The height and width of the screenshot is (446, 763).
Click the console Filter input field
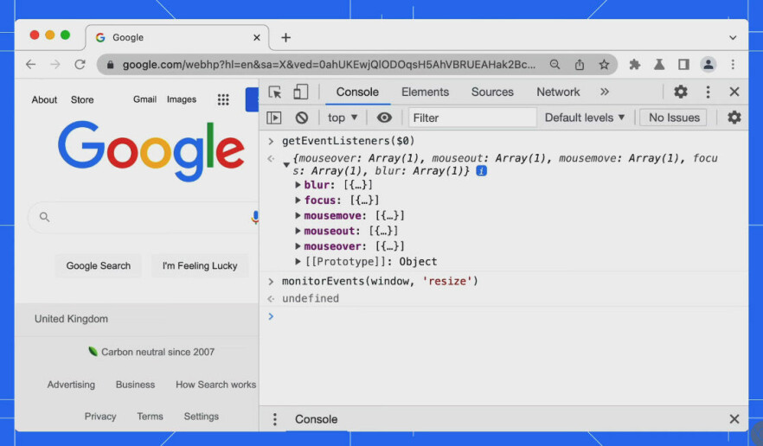click(472, 118)
